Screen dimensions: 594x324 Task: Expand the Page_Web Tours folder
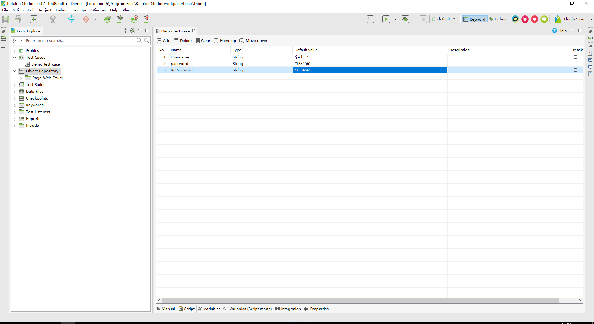click(x=21, y=78)
